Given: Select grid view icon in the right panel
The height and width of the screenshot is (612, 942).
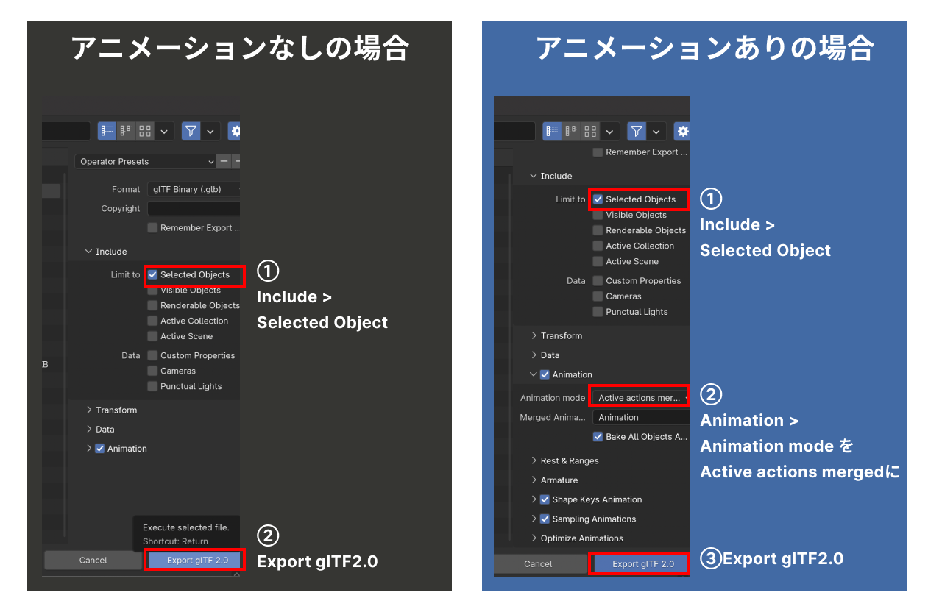Looking at the screenshot, I should click(x=589, y=131).
